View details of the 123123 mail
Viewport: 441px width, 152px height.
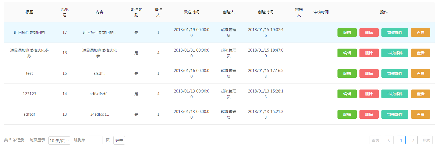(421, 94)
